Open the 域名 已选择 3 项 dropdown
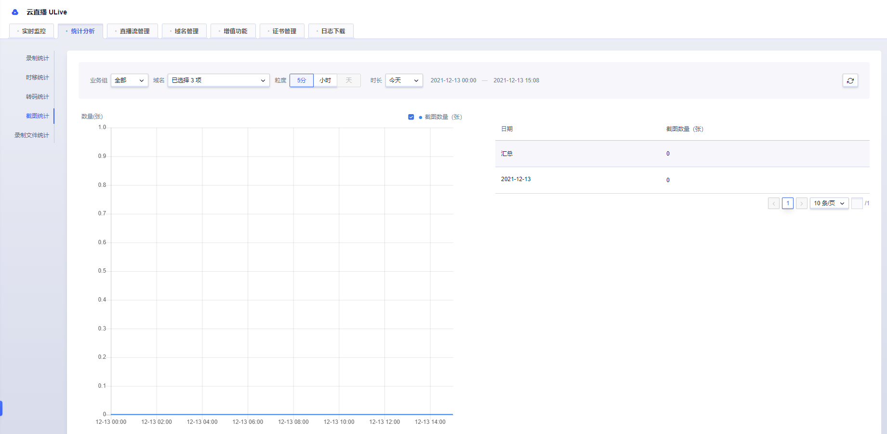The width and height of the screenshot is (887, 434). (219, 80)
